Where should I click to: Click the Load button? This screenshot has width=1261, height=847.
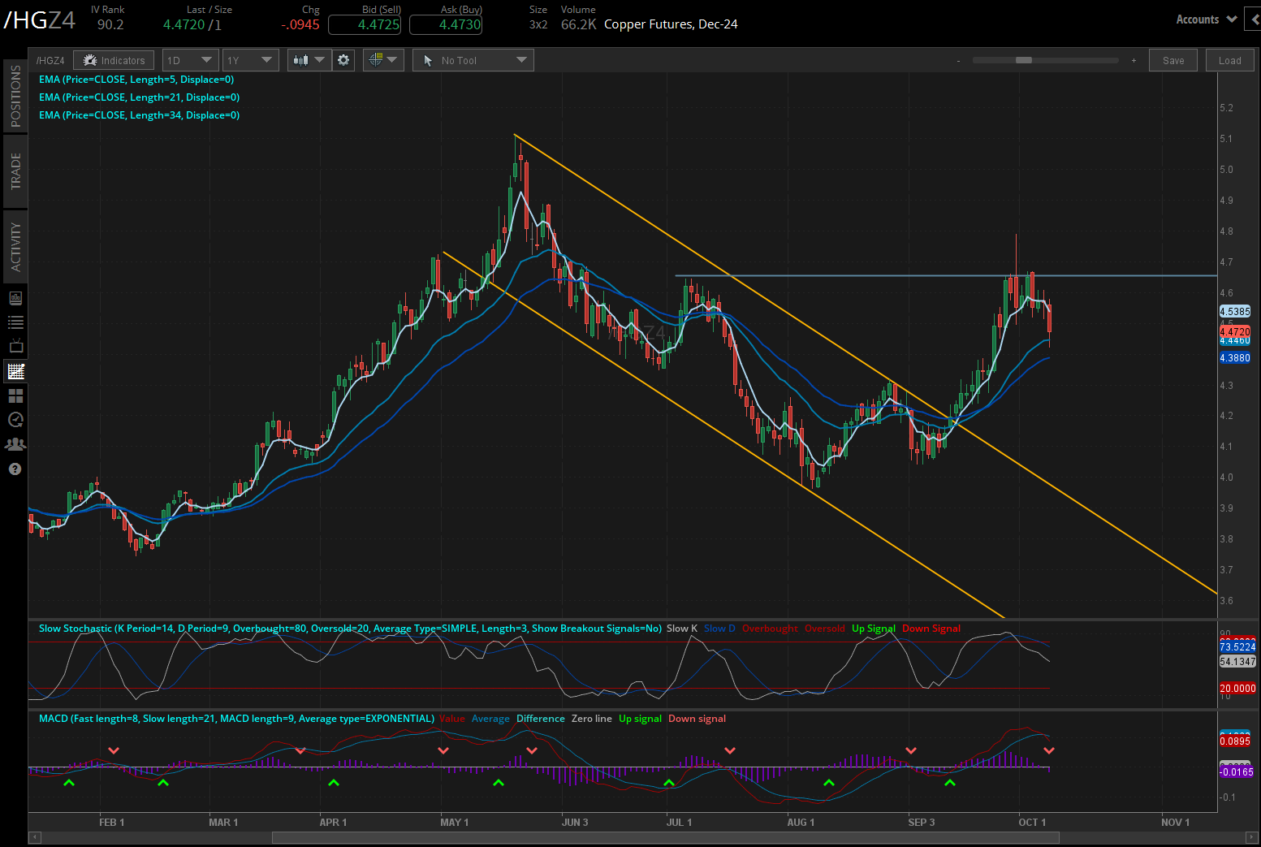pos(1229,59)
